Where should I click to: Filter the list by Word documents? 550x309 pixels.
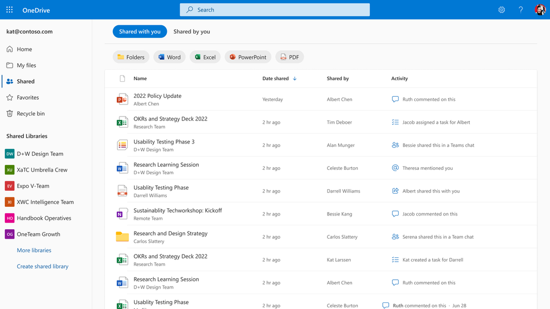point(170,57)
